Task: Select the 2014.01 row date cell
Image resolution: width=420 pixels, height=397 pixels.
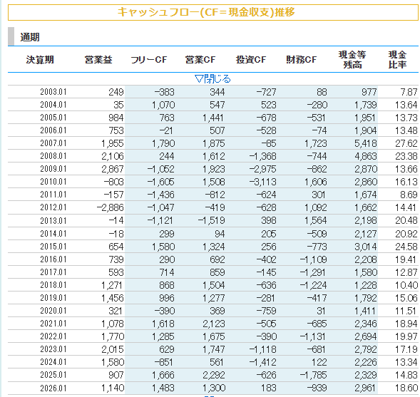Action: pos(53,234)
